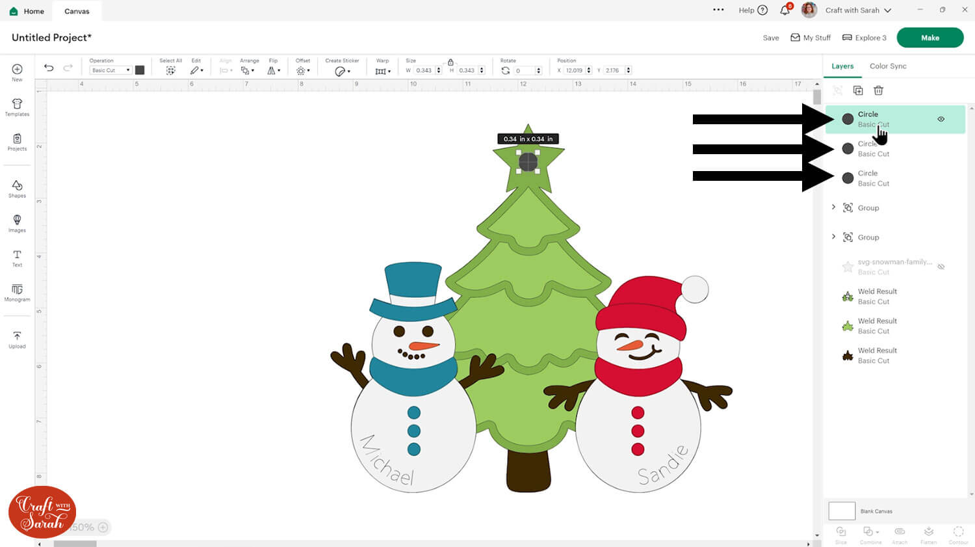Viewport: 975px width, 547px height.
Task: Click the red Santa hat on canvas
Action: (x=642, y=308)
